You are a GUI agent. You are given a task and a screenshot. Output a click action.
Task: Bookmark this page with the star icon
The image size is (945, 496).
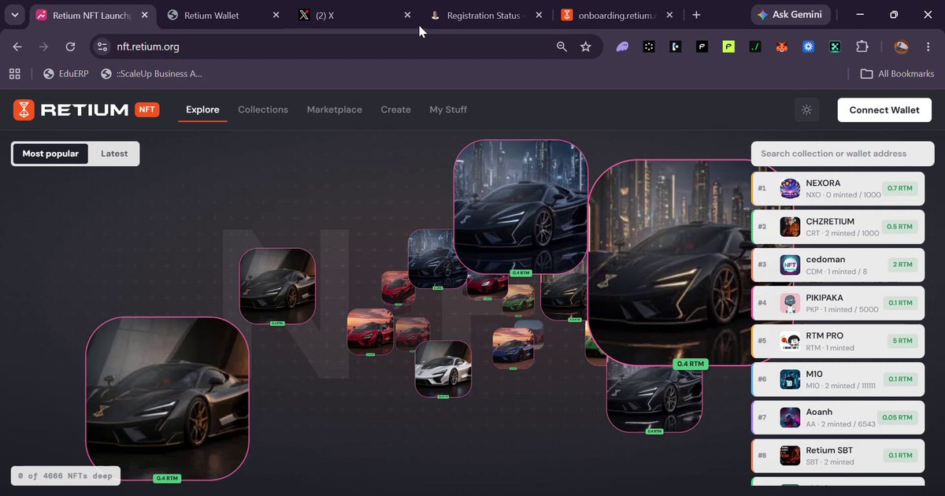(586, 46)
